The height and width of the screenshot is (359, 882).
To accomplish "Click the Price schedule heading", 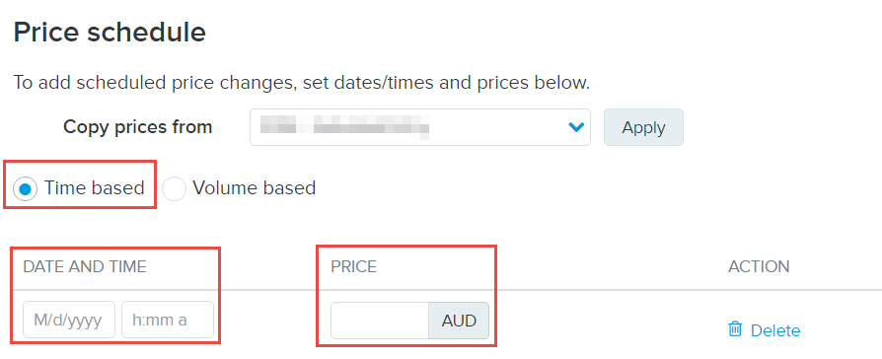I will (110, 33).
